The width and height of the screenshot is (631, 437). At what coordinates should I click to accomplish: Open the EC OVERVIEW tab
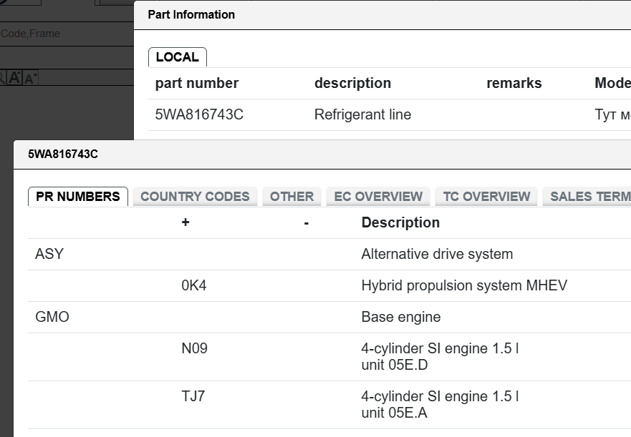(378, 197)
